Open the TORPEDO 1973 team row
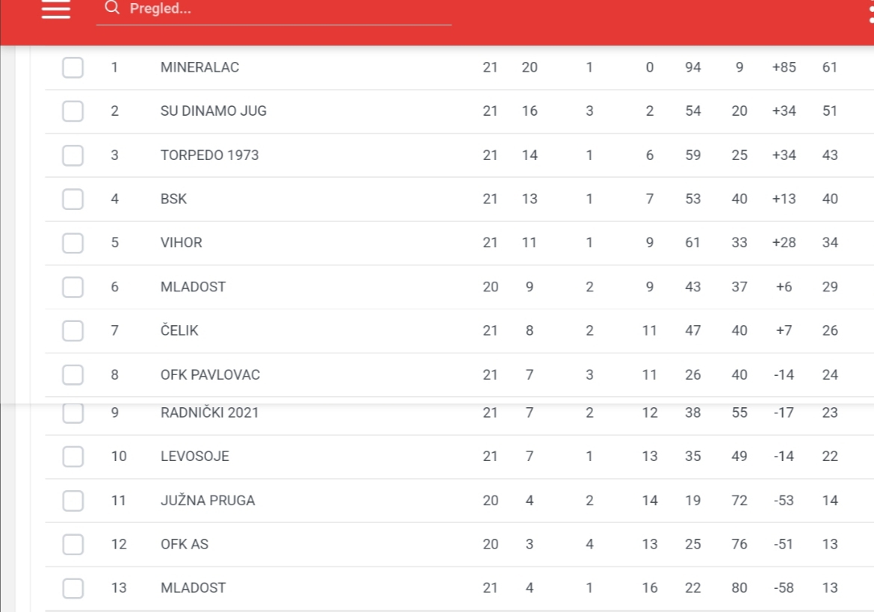874x612 pixels. (459, 155)
